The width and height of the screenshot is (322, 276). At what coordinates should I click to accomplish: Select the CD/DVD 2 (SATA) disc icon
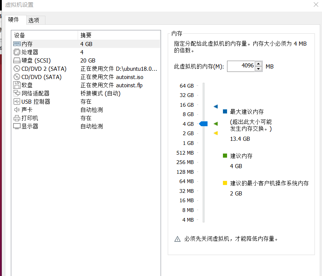click(17, 69)
